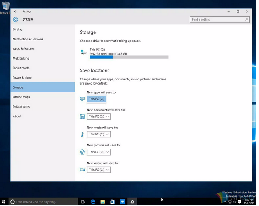
Task: Open File Explorer from the taskbar
Action: 103,201
